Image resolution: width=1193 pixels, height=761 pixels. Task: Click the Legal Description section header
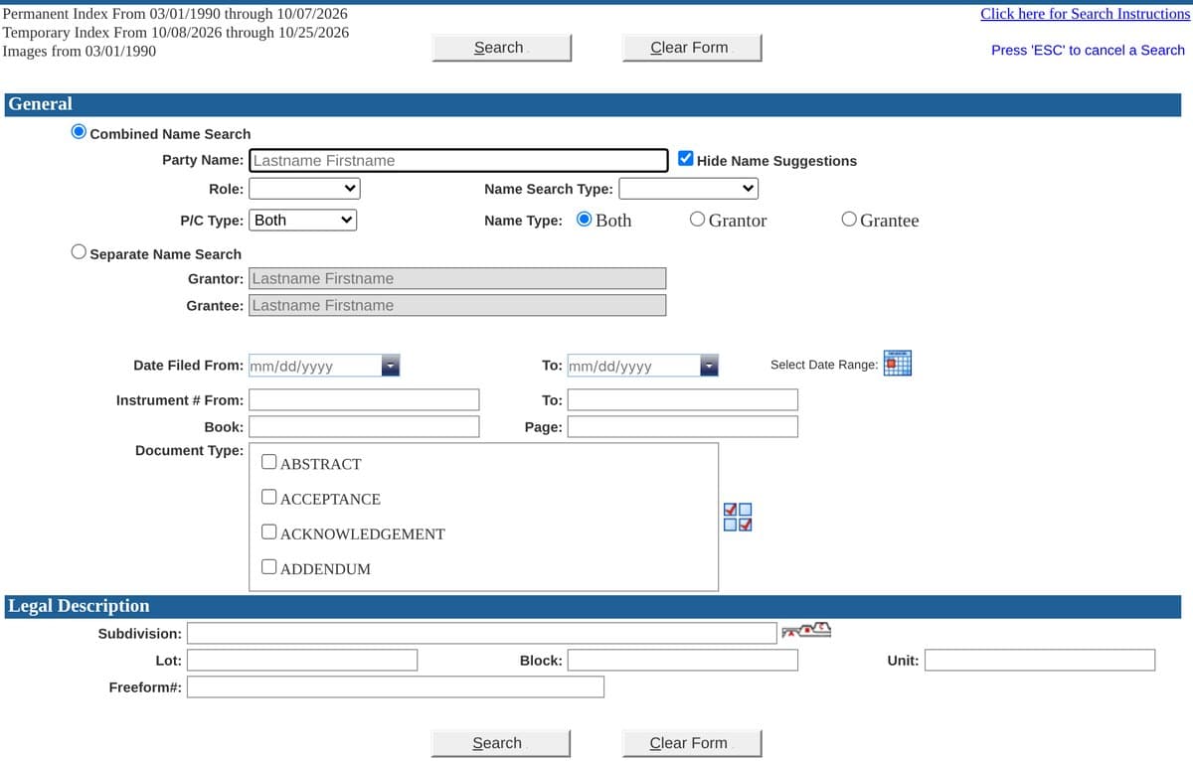[594, 606]
